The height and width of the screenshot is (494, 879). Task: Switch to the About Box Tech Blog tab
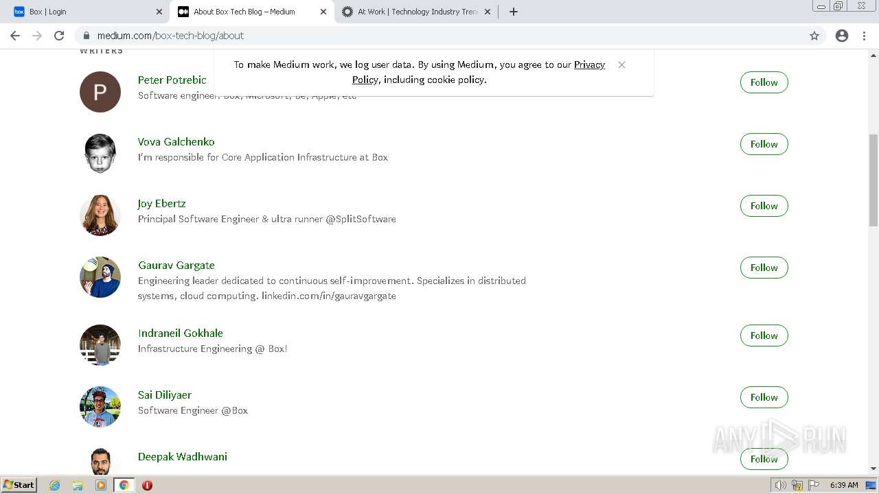point(251,12)
